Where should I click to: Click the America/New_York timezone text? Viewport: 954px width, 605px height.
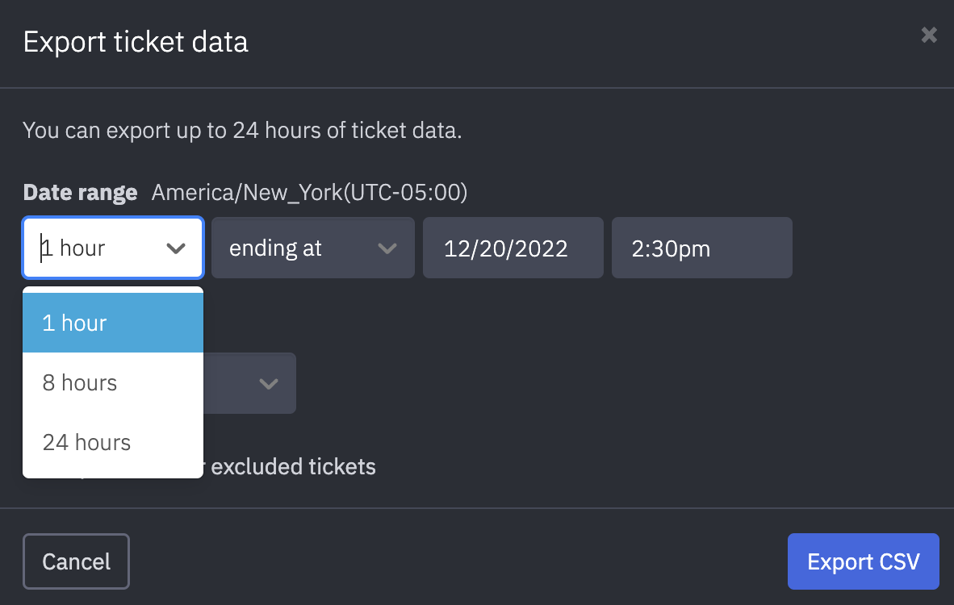pos(310,192)
